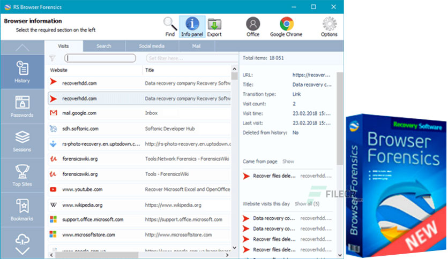Click the microsoftstore.com Windows favicon
The width and height of the screenshot is (448, 259).
53,234
